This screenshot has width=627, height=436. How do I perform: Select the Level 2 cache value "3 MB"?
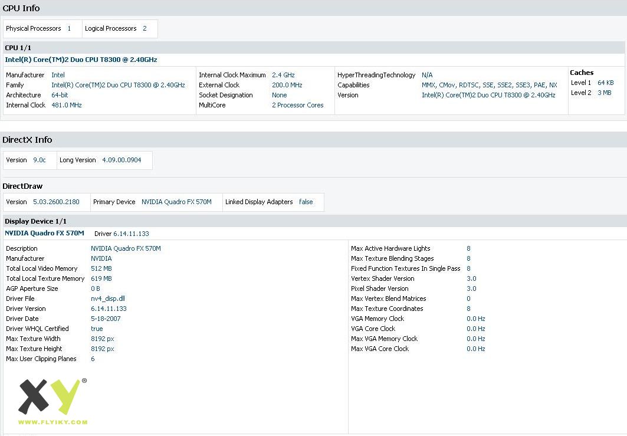tap(604, 93)
